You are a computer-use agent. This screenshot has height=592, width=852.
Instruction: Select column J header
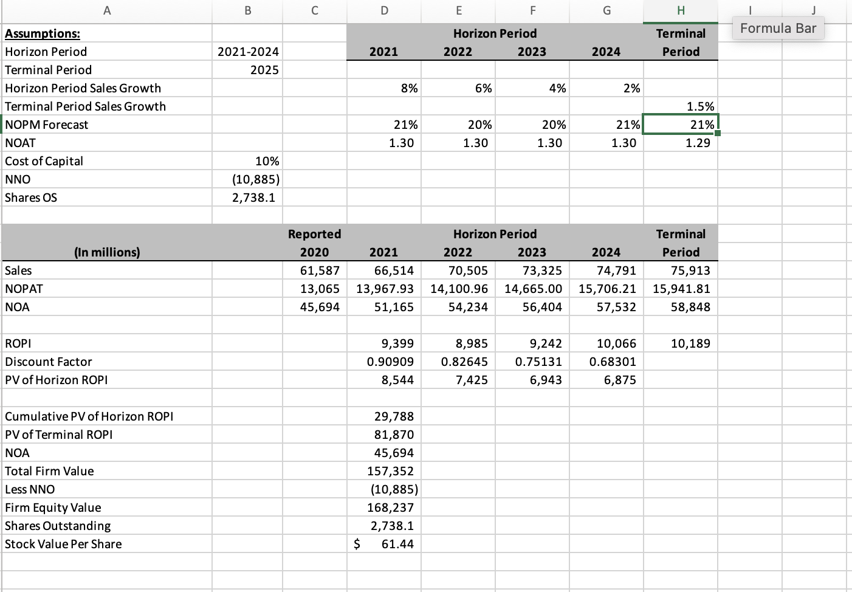(813, 10)
